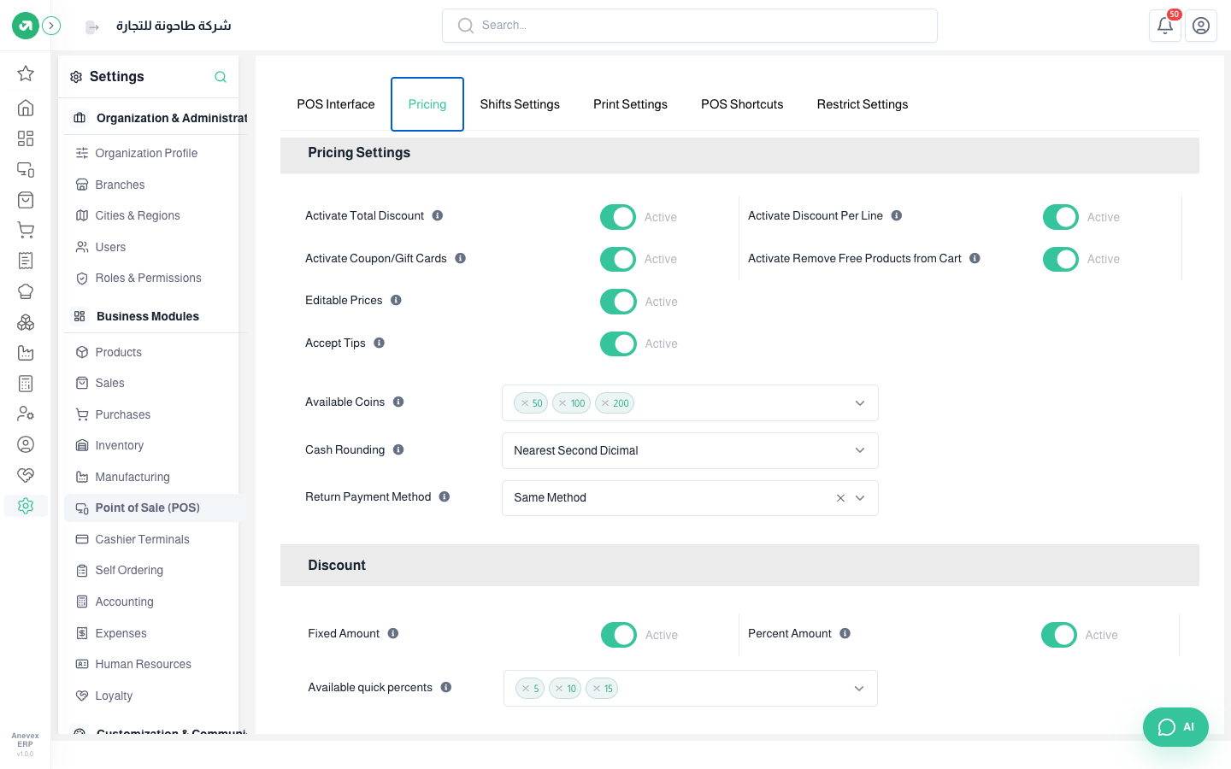This screenshot has height=769, width=1231.
Task: Click the favorites star icon in left rail
Action: pyautogui.click(x=26, y=73)
